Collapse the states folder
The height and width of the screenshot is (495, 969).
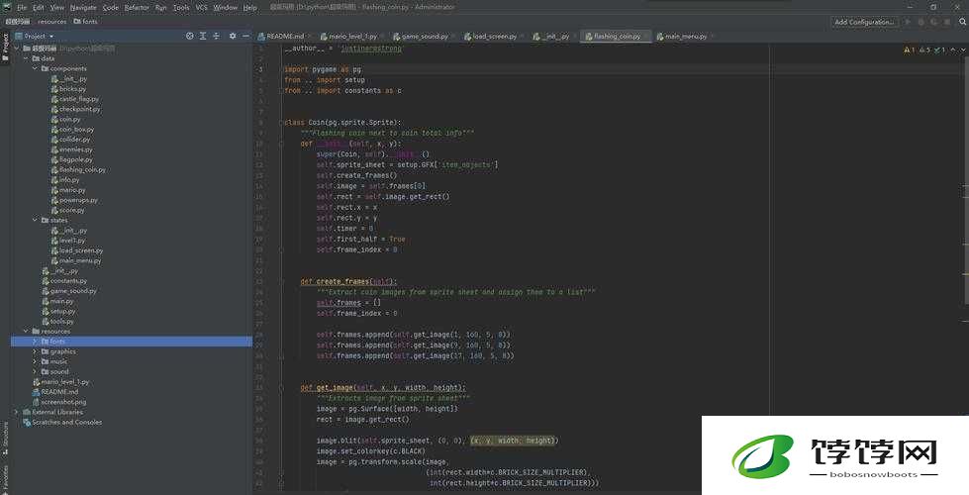[x=36, y=220]
